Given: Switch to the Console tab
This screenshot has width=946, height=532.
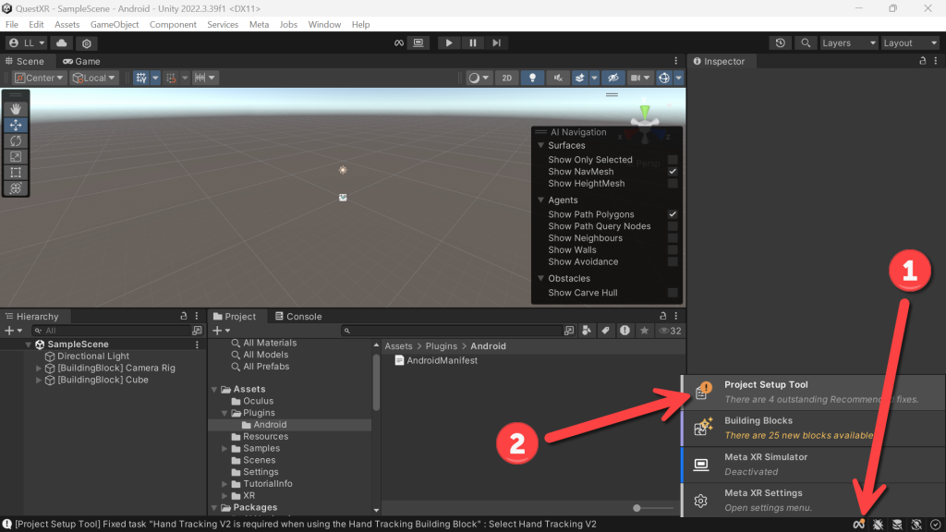Looking at the screenshot, I should pos(298,317).
